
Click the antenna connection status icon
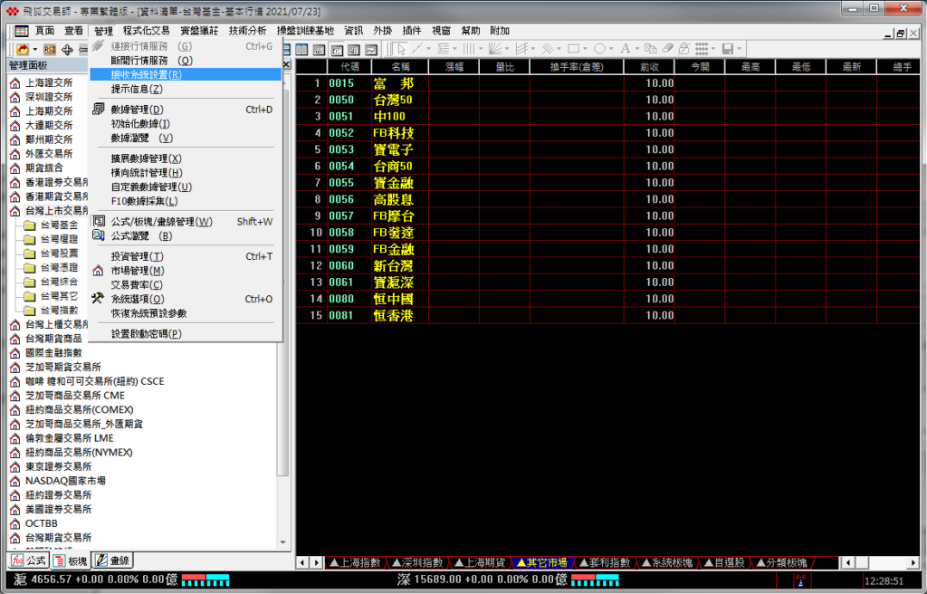tap(800, 580)
